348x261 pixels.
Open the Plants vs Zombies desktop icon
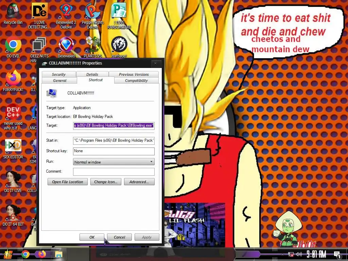pos(92,47)
